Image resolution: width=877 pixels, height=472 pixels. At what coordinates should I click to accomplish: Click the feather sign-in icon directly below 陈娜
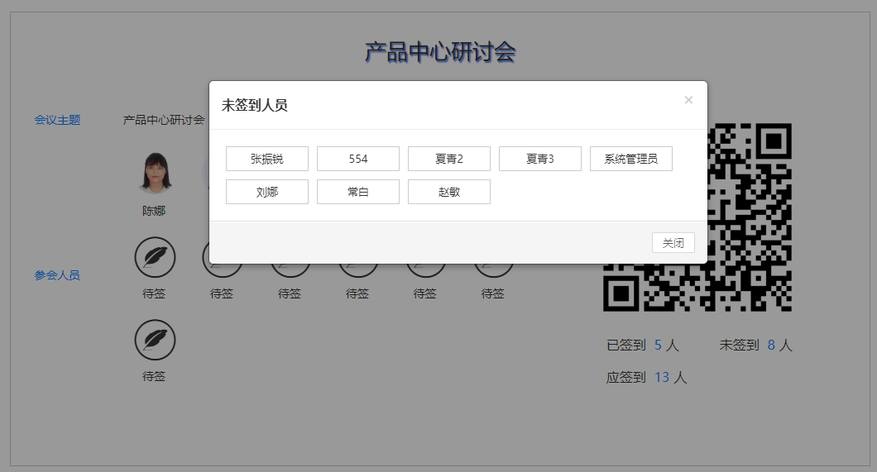[x=155, y=257]
